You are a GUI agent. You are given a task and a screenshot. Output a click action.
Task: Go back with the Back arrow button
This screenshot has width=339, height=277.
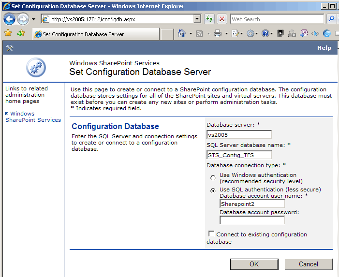(9, 19)
